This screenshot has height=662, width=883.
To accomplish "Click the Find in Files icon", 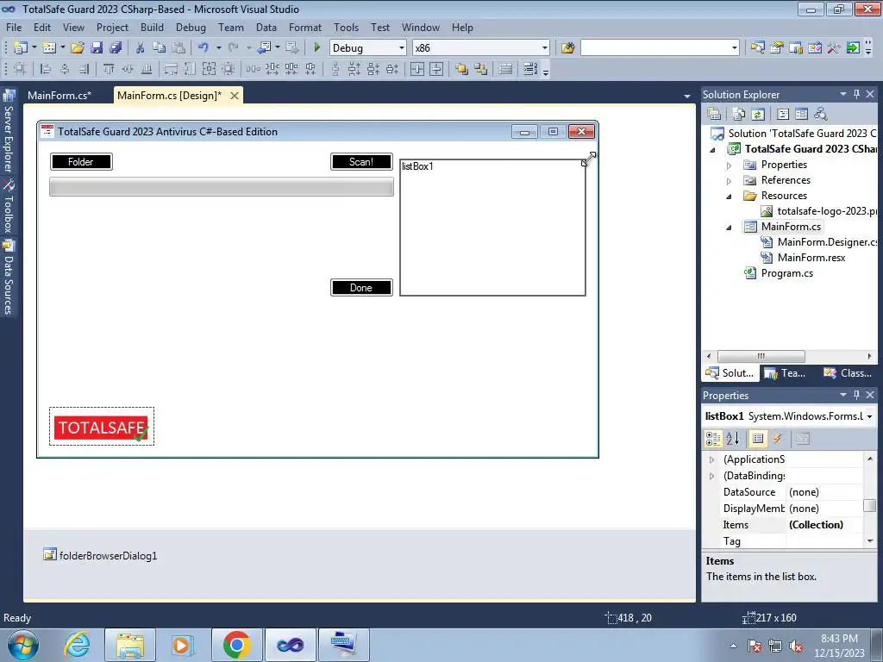I will [x=567, y=48].
